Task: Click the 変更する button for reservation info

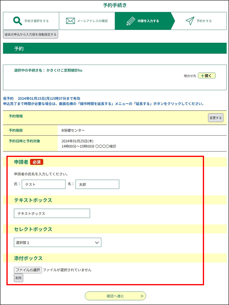Action: 216,117
